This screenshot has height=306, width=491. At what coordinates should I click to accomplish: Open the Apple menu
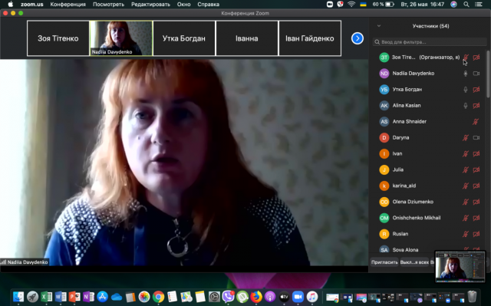pos(10,4)
